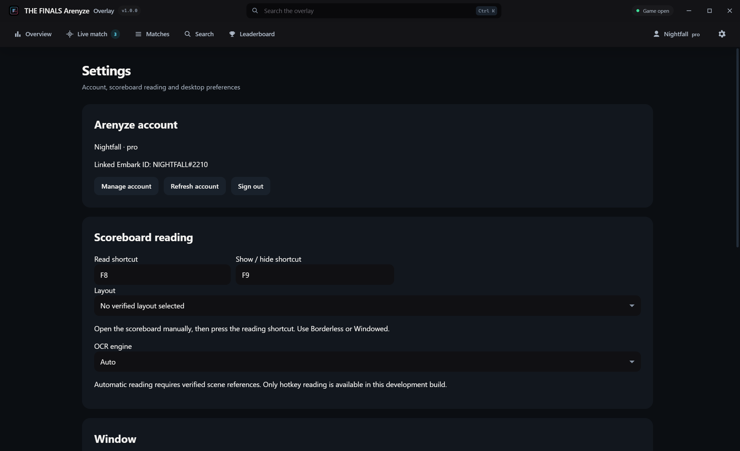740x451 pixels.
Task: Open the Nightfall pro account menu
Action: [x=676, y=34]
